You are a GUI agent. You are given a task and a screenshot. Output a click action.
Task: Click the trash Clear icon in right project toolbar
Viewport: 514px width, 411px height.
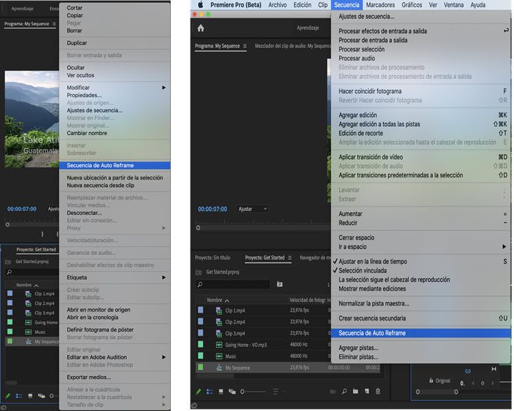[378, 391]
